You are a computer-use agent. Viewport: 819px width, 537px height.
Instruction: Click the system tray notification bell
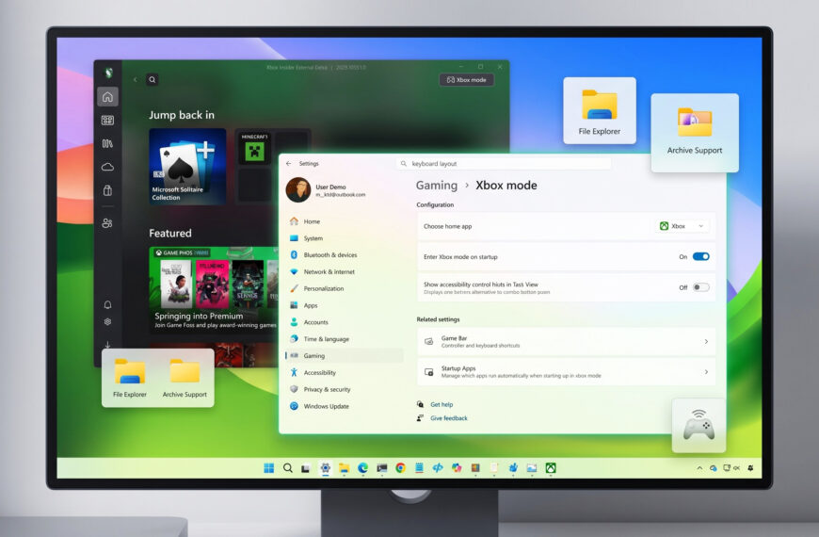(750, 468)
